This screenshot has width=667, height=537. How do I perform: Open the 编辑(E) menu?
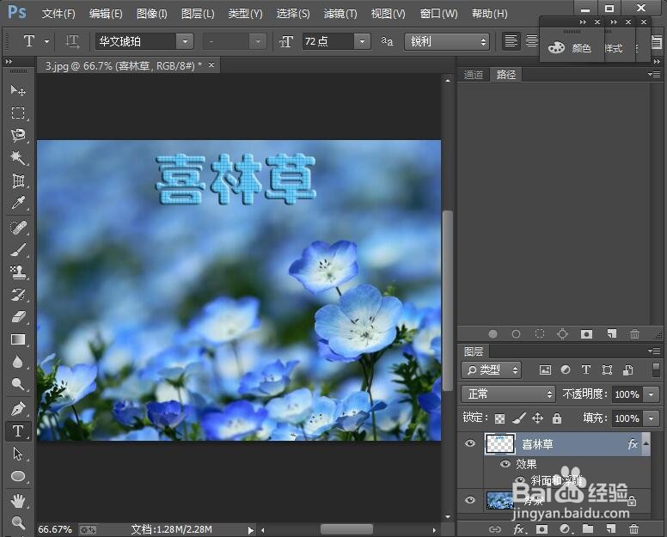point(106,14)
